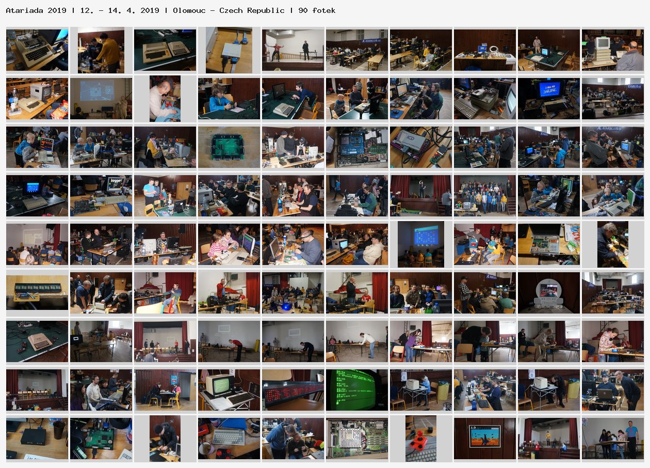Open thumbnail of white round retro TV display
The image size is (650, 468).
(x=549, y=293)
